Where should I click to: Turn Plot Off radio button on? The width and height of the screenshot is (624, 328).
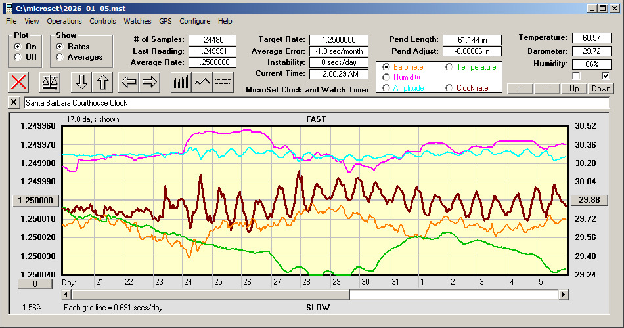point(17,57)
